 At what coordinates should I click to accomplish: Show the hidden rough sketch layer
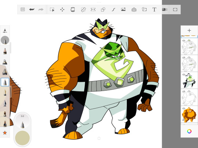[x=184, y=91]
